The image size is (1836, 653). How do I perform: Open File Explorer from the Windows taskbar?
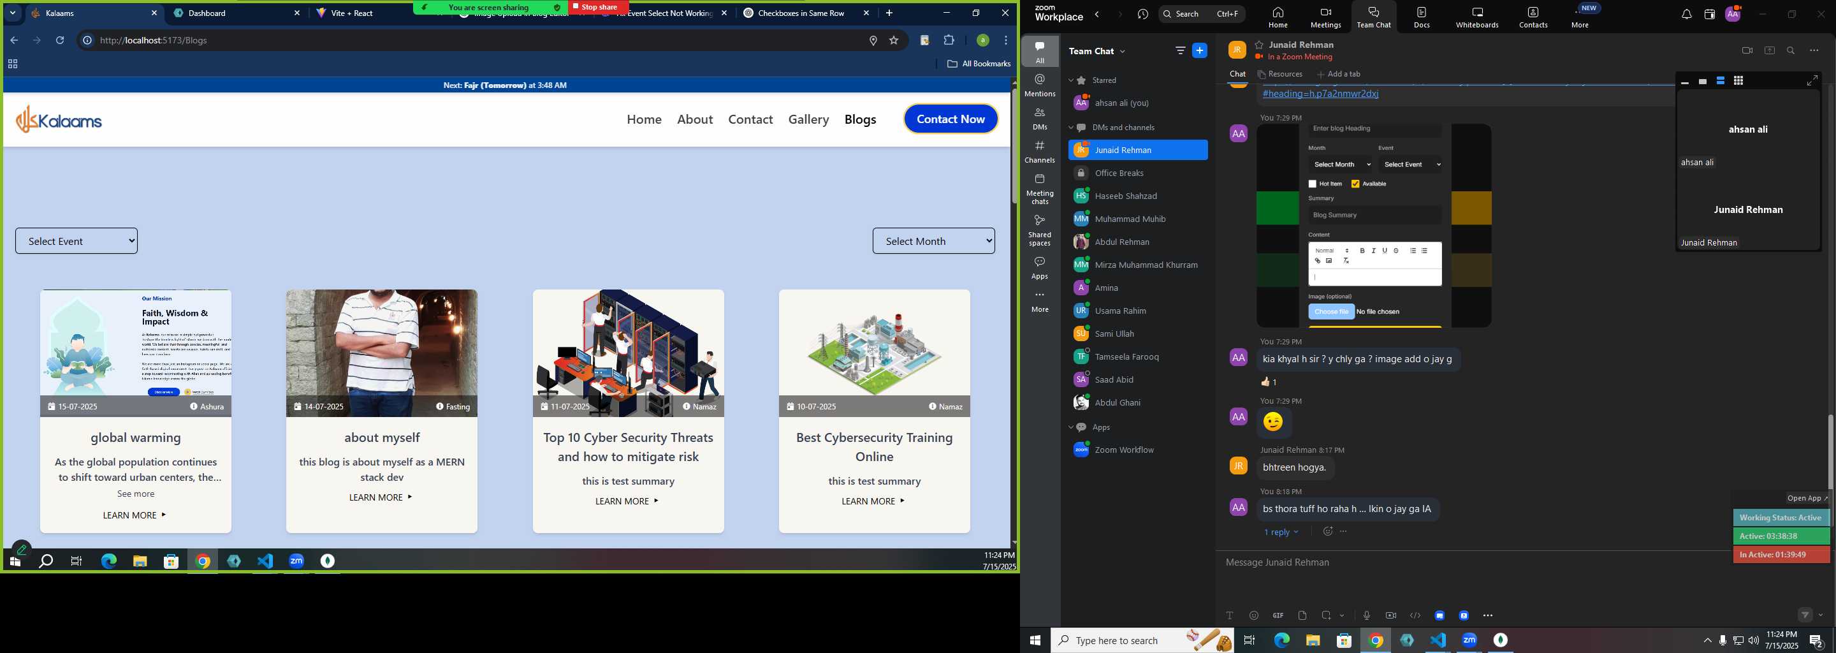(1313, 640)
